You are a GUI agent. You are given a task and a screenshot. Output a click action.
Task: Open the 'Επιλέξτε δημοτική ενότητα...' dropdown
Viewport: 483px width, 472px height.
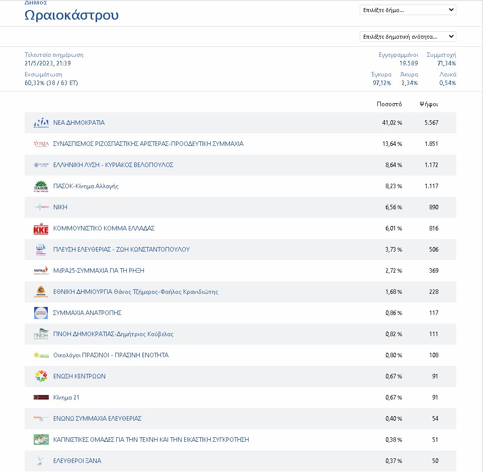408,37
